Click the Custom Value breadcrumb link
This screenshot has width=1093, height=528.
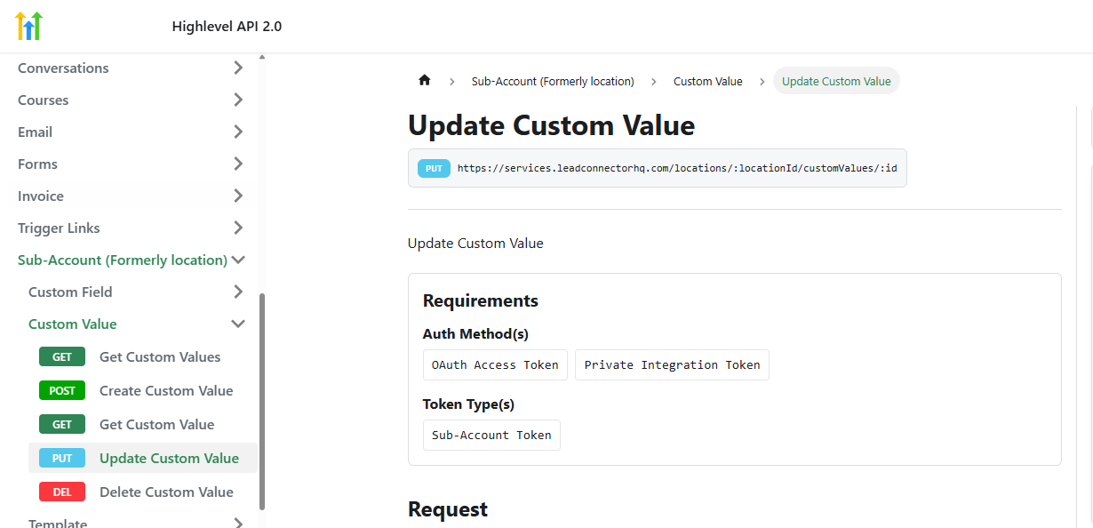pos(707,82)
